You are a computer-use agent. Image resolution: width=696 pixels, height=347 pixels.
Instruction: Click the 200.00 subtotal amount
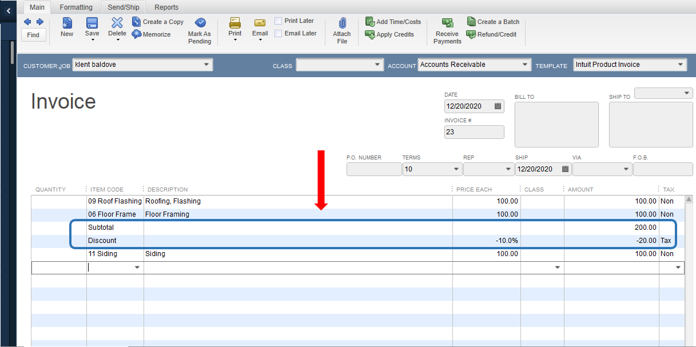[x=611, y=228]
